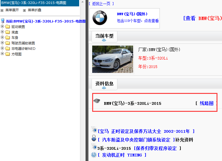Image resolution: width=222 pixels, height=161 pixels.
Task: Click the 菜单折叠 list icon
Action: pyautogui.click(x=24, y=10)
